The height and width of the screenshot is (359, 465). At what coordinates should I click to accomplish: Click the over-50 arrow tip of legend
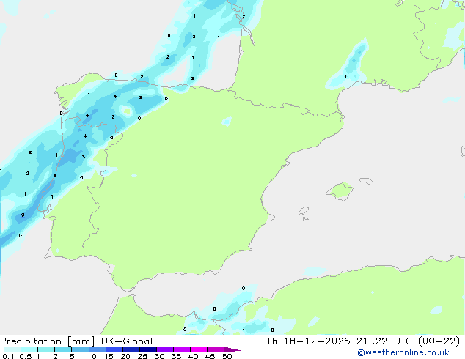pos(232,349)
